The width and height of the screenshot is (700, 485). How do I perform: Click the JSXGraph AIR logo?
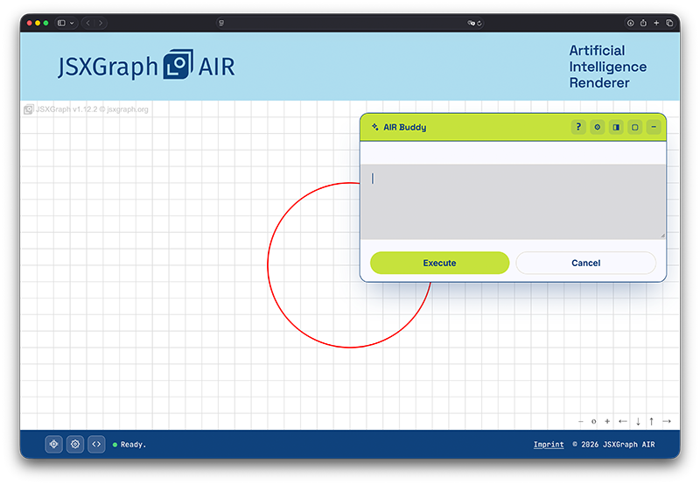coord(146,66)
